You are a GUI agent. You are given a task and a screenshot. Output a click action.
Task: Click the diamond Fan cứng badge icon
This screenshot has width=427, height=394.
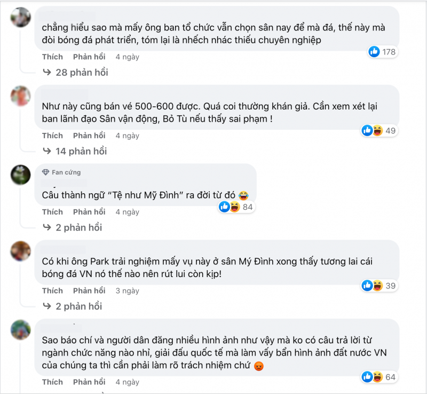(45, 172)
